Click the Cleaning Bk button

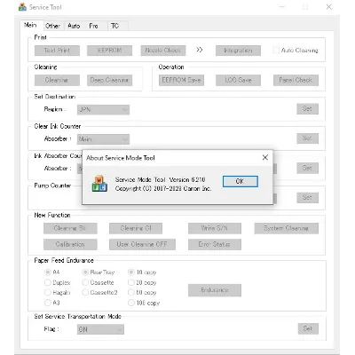pos(70,228)
